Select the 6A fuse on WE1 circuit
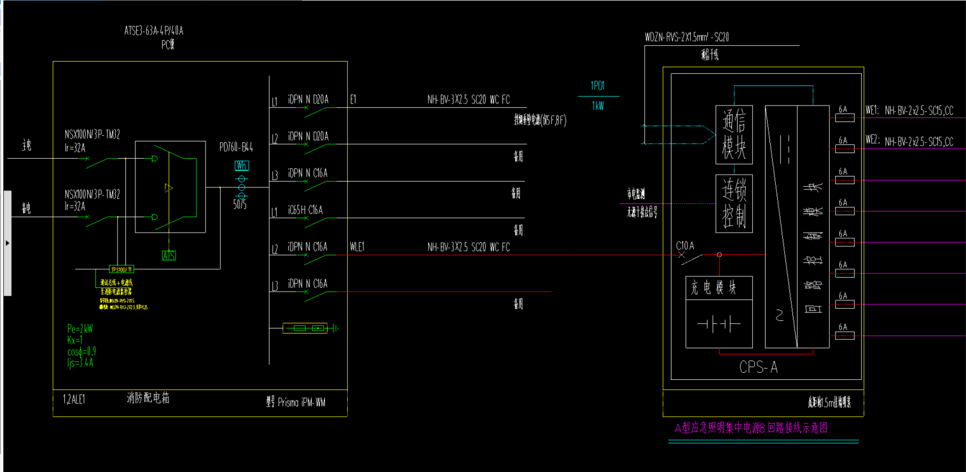 click(x=843, y=118)
